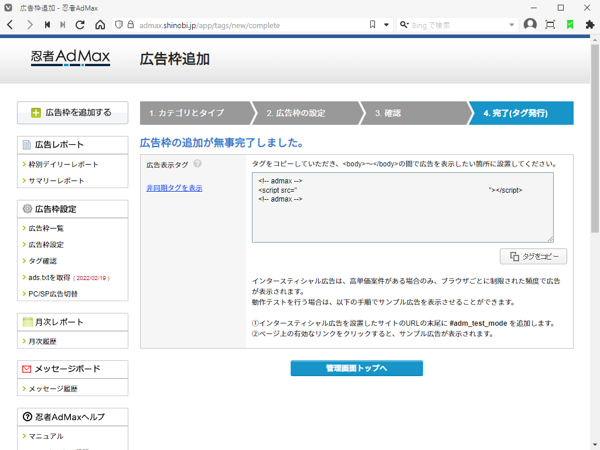Image resolution: width=600 pixels, height=450 pixels.
Task: Click the capture page icon
Action: (x=550, y=25)
